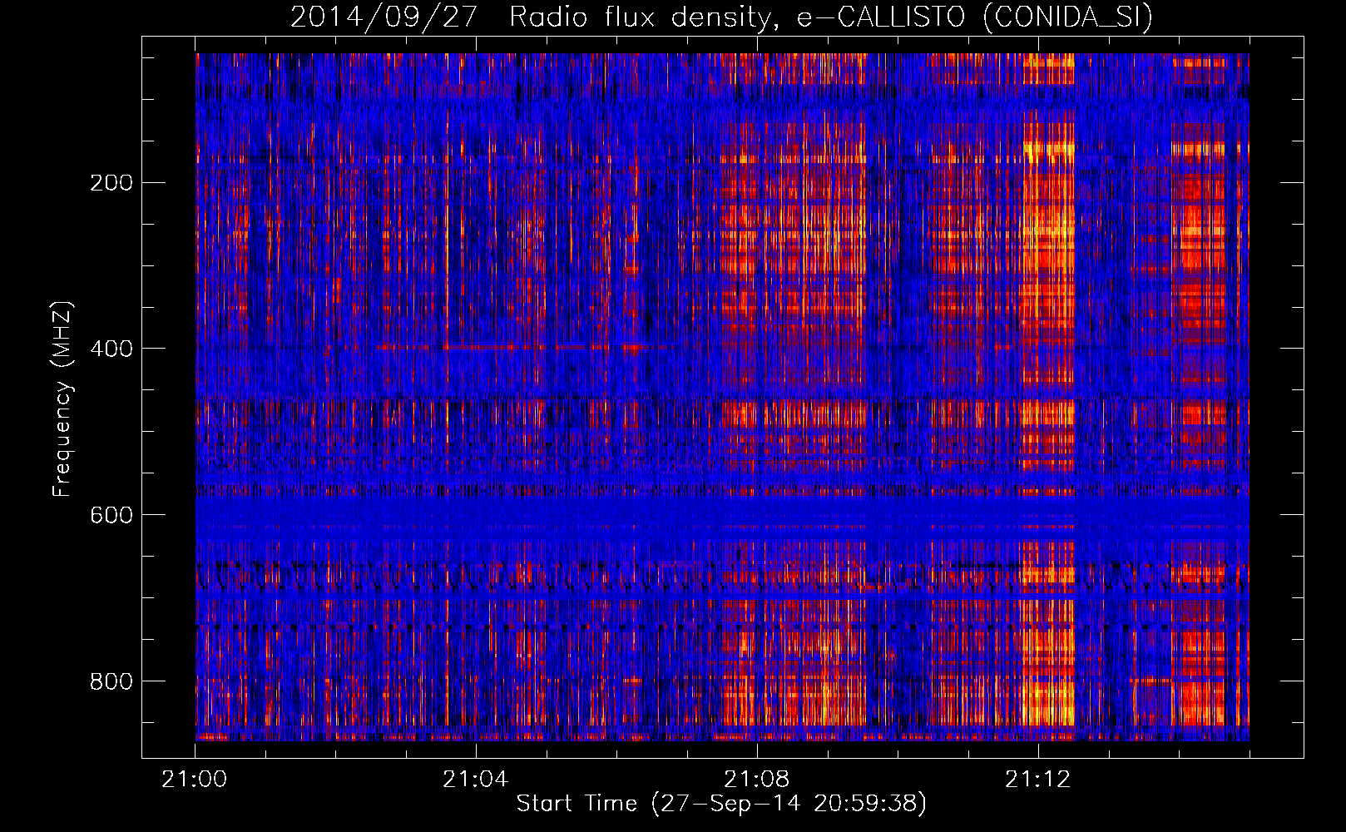Click the '21:00' time axis label
Image resolution: width=1346 pixels, height=832 pixels.
point(195,780)
